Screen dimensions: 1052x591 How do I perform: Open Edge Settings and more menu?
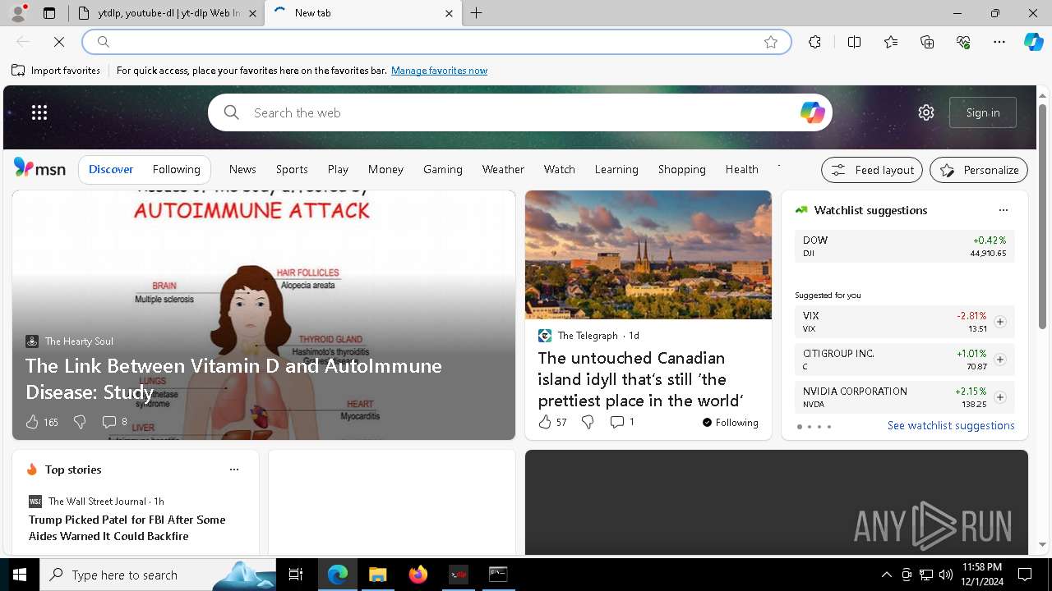(x=999, y=42)
